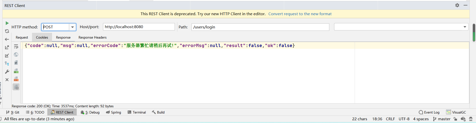This screenshot has height=123, width=476.
Task: Switch to the Cookies tab
Action: point(42,37)
